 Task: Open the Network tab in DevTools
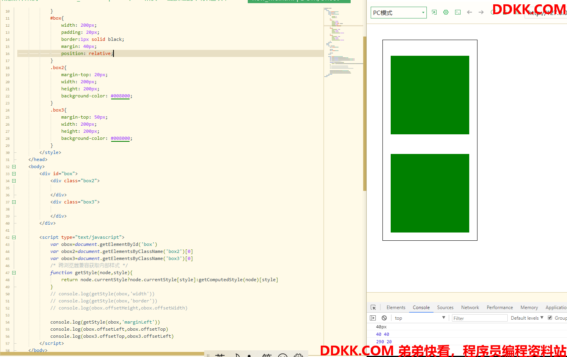pyautogui.click(x=470, y=308)
